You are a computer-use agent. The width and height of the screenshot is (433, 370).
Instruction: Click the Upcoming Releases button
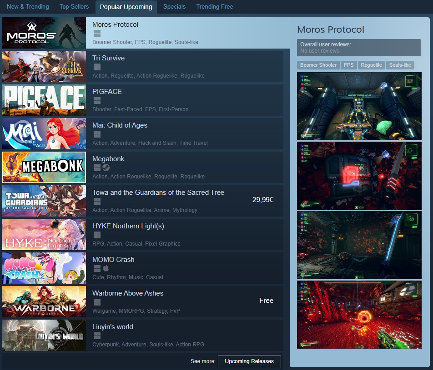(x=249, y=361)
